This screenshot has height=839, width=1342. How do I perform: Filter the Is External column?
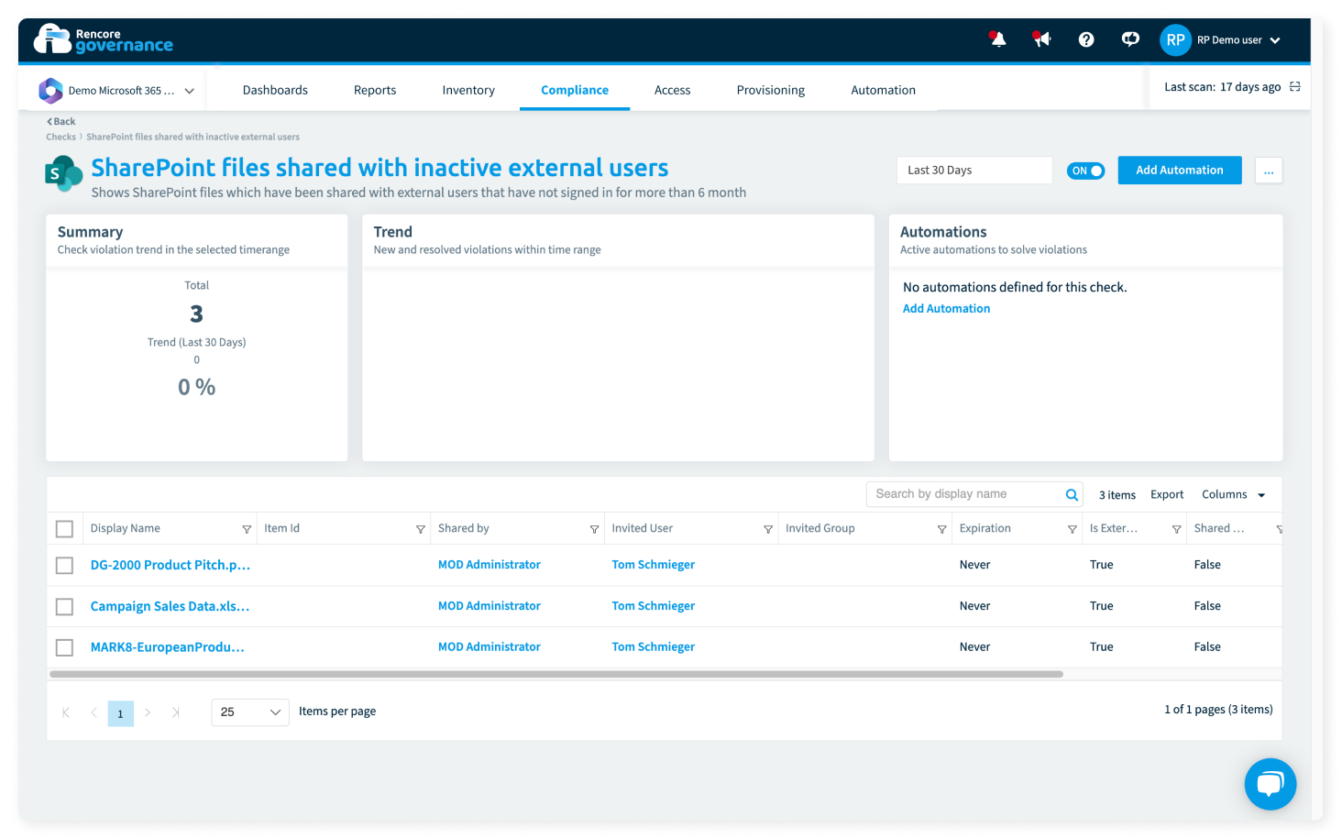click(x=1177, y=529)
